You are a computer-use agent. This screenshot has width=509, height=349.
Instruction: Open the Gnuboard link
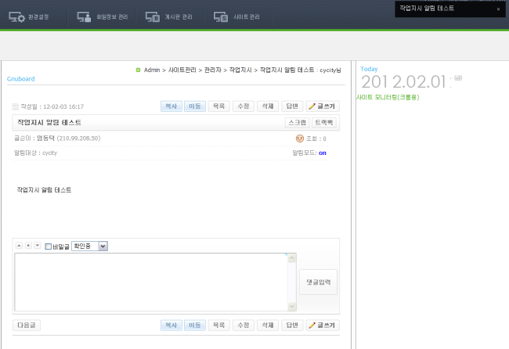pos(21,79)
